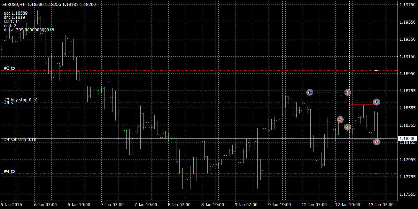Select orange close arrow below the red sell marker
This screenshot has width=418, height=209.
click(347, 127)
